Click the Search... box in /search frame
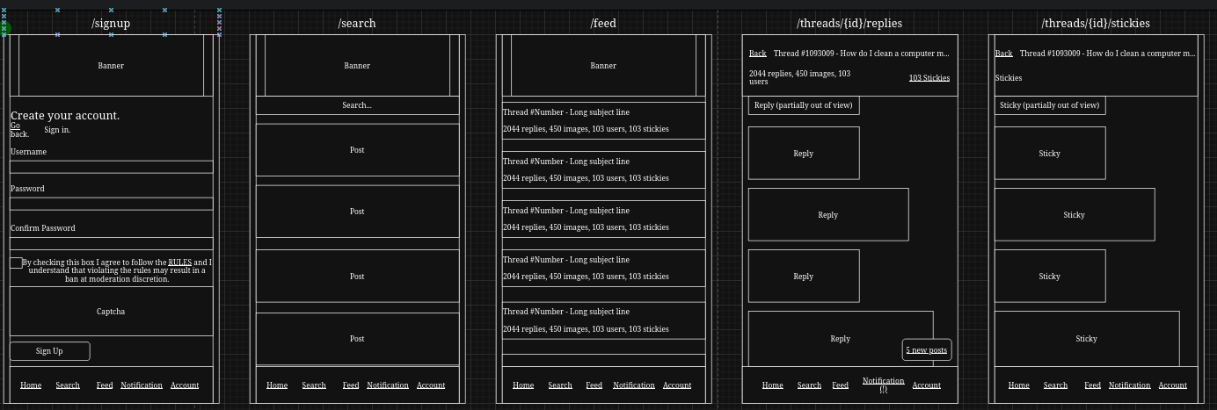Screen dimensions: 1217x410 [357, 105]
